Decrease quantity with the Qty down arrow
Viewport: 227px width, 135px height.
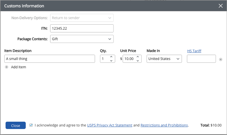point(111,61)
